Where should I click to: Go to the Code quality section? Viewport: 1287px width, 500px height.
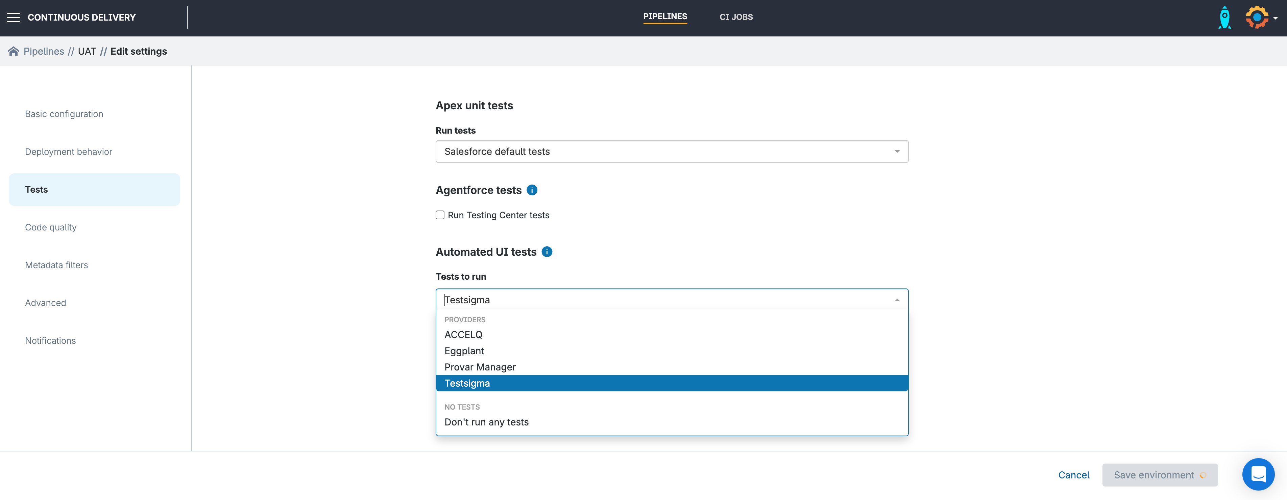point(50,227)
